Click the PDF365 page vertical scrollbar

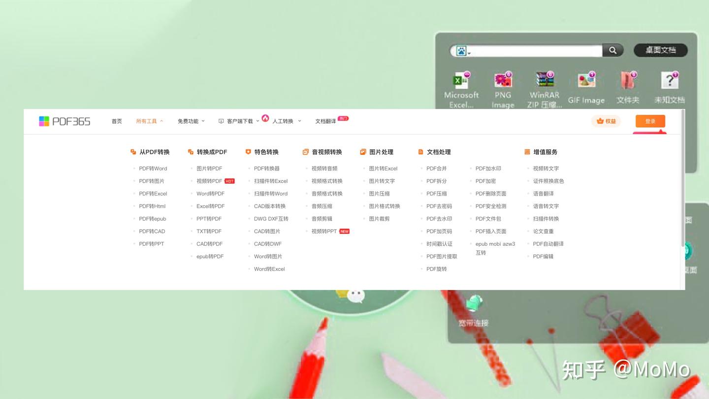pos(682,178)
